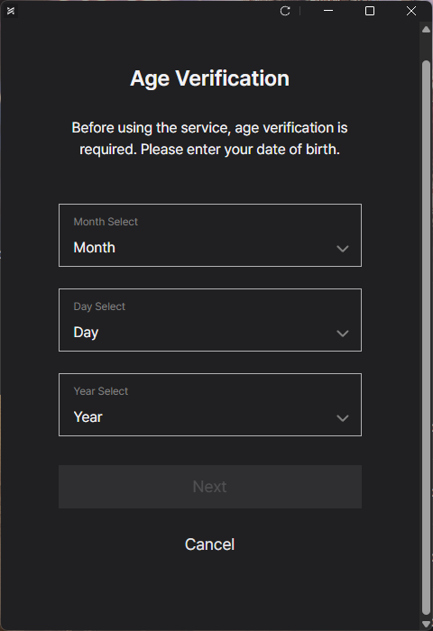Maximize the Age Verification window
The width and height of the screenshot is (433, 631).
[x=370, y=11]
